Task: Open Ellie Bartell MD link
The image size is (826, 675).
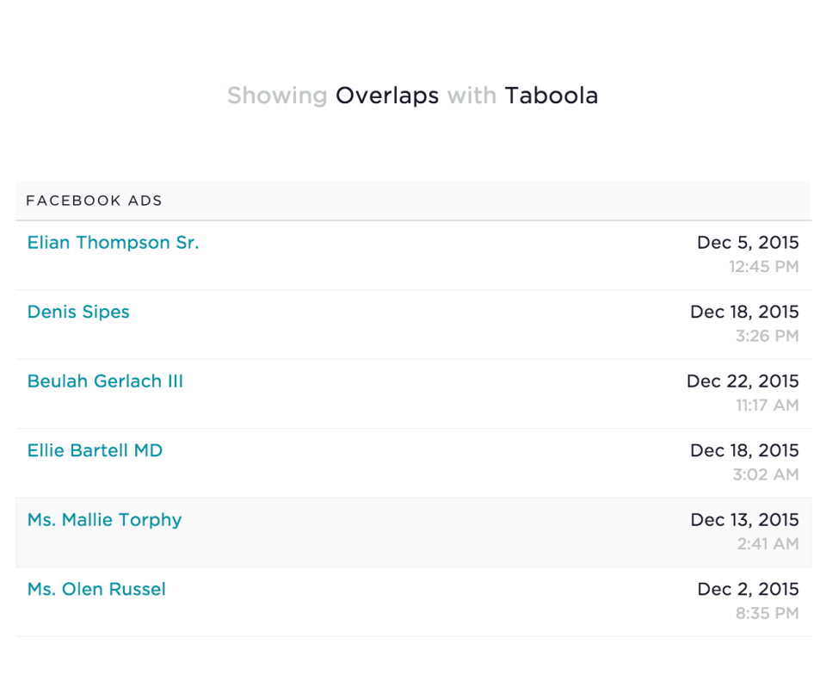Action: (95, 450)
